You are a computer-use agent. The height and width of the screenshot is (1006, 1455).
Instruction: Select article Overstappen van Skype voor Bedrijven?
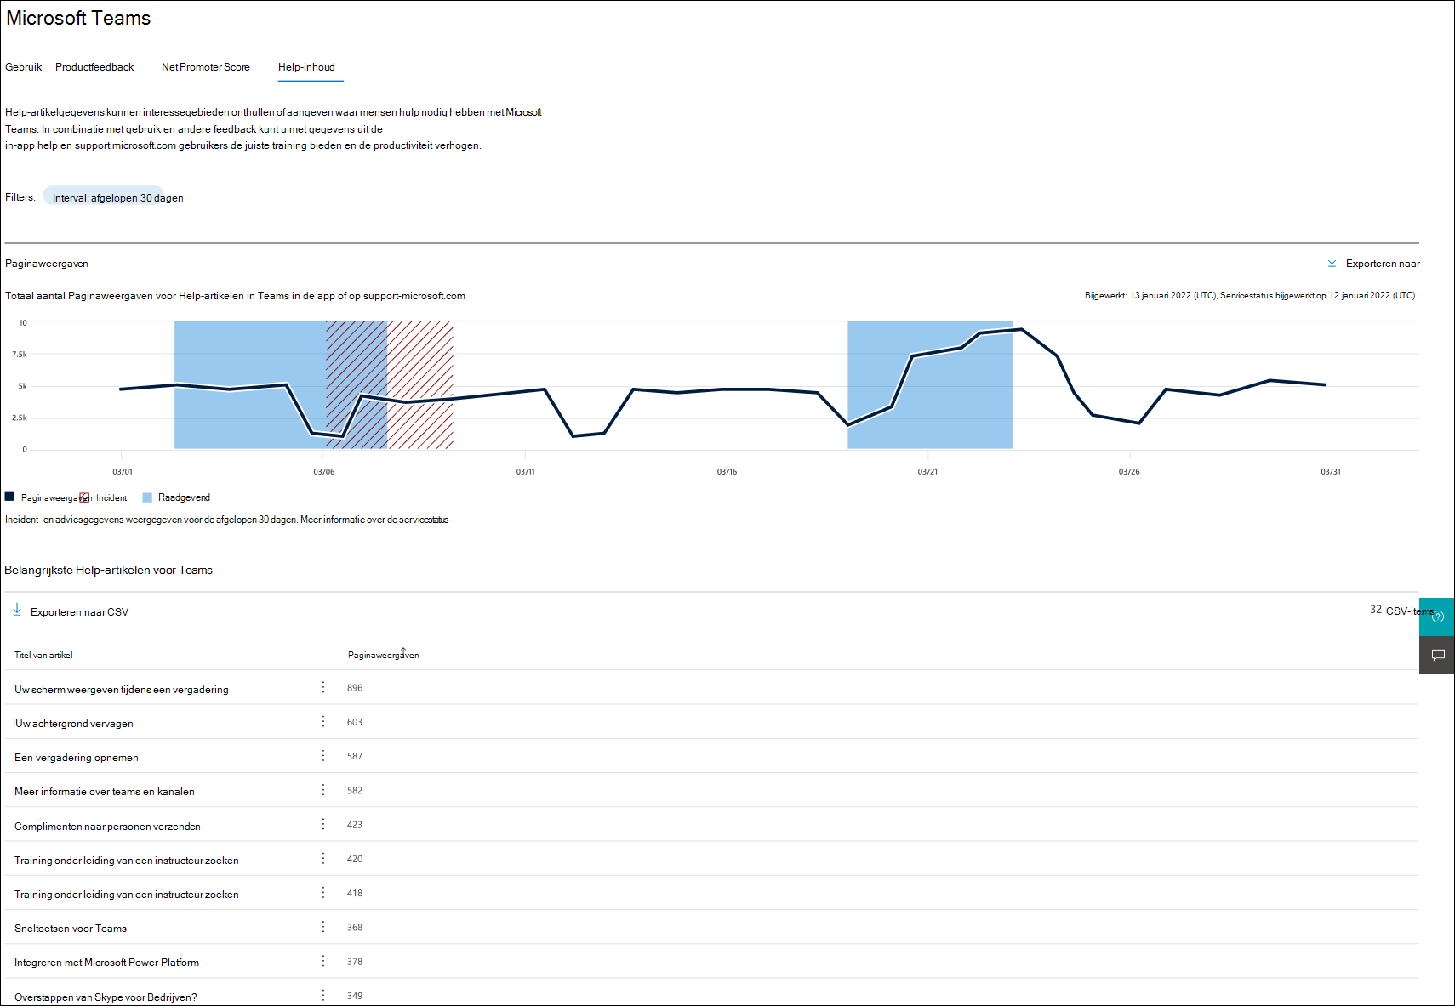click(x=106, y=997)
